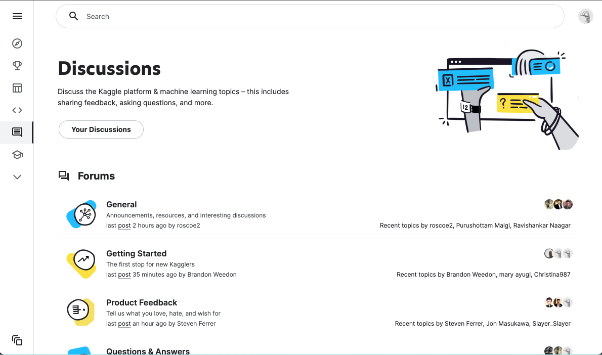Open the active events panel icon at sidebar bottom
602x355 pixels.
point(17,340)
